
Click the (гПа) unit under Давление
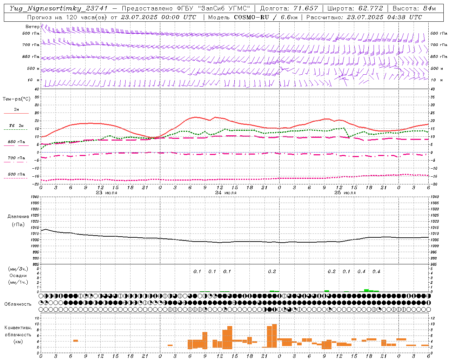[18, 224]
